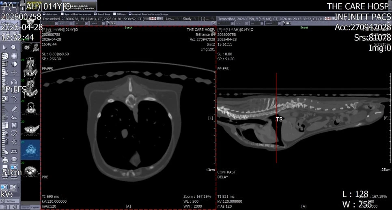Viewport: 392px width, 210px height.
Task: Click the ALL icon in left viewer toolbar
Action: [x=113, y=23]
